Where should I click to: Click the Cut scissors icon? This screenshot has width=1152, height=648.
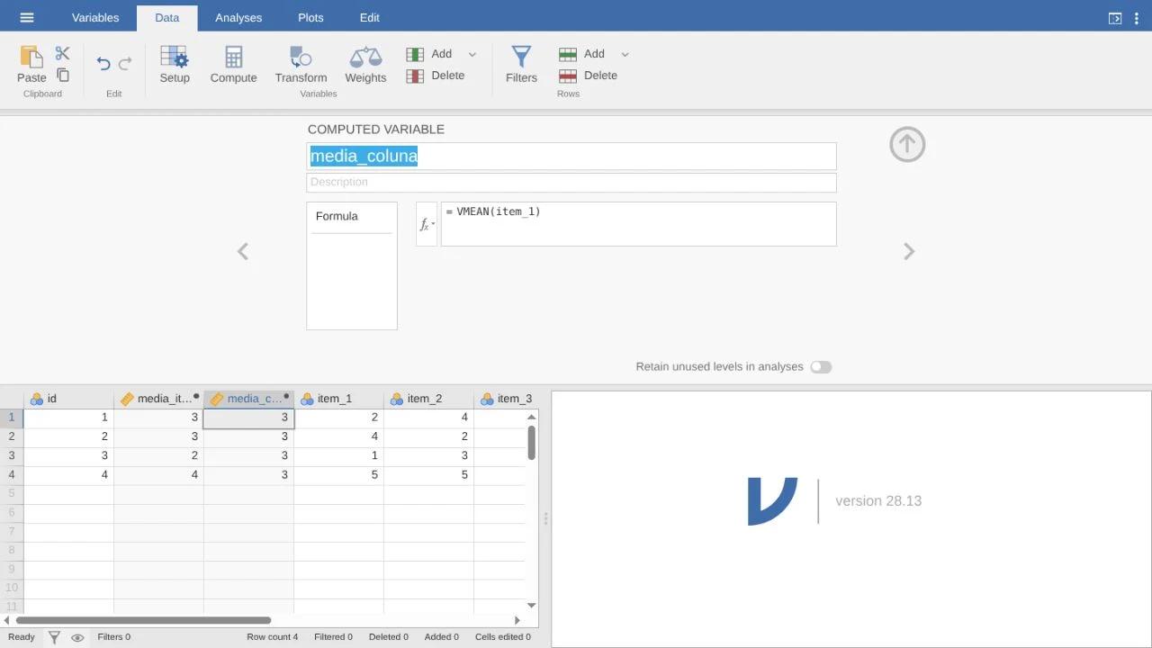(x=62, y=54)
